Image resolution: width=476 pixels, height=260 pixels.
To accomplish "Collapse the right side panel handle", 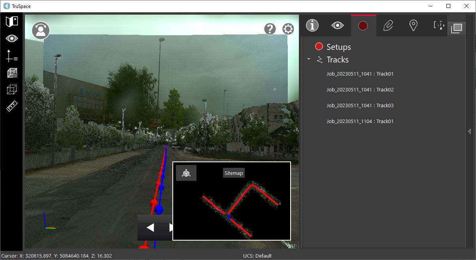I will pos(469,131).
